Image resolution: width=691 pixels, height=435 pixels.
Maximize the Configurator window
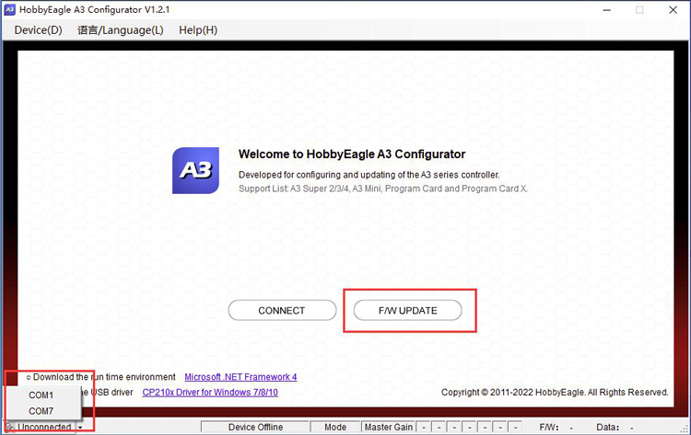tap(639, 10)
